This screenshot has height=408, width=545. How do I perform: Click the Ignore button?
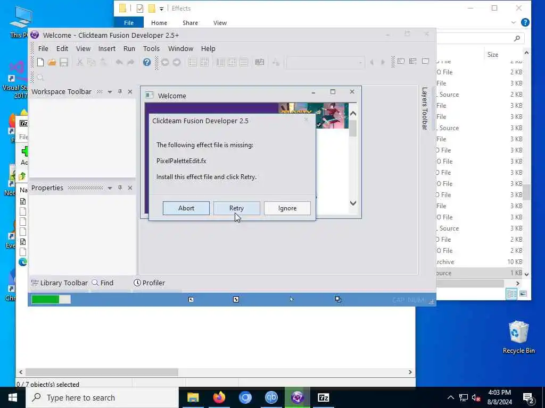coord(287,208)
